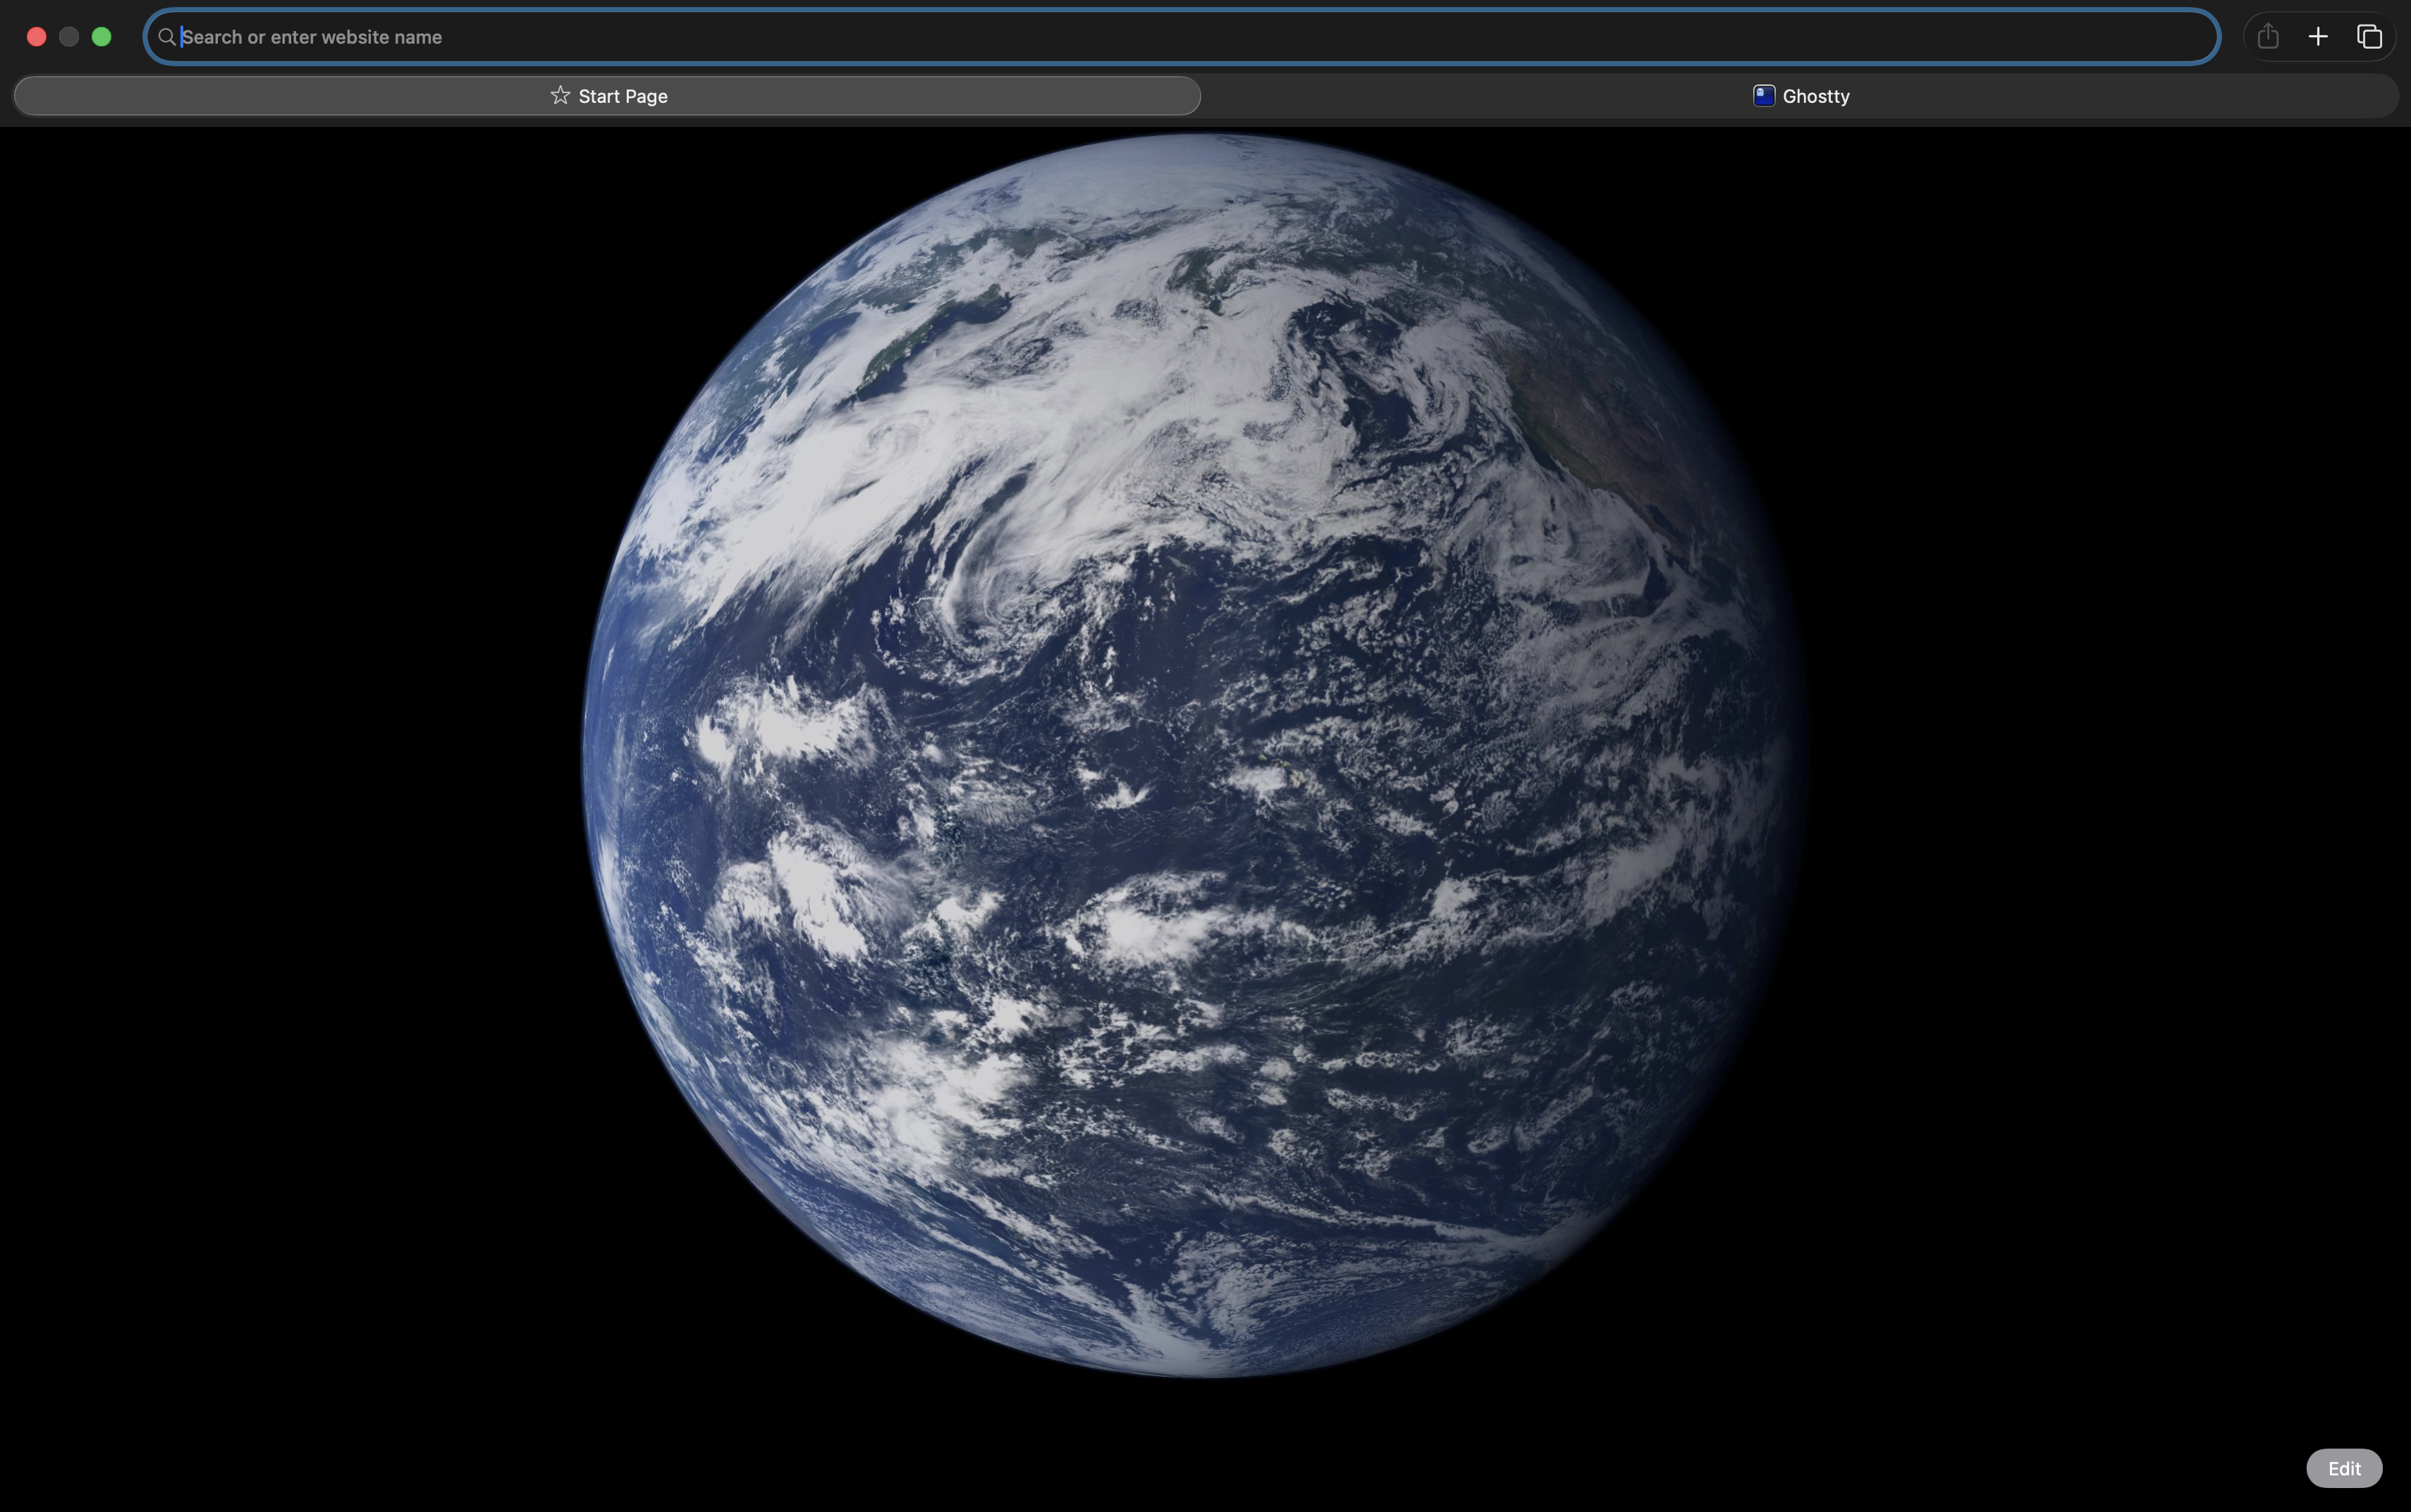This screenshot has width=2411, height=1512.
Task: Open a new tab with the plus icon
Action: [x=2318, y=37]
